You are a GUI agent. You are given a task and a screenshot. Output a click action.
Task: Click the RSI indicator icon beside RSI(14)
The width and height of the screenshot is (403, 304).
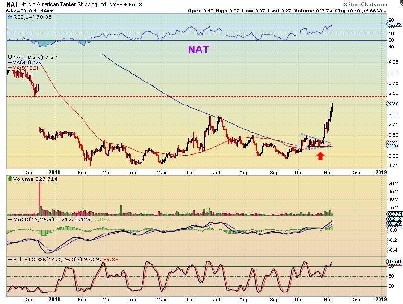[10, 17]
